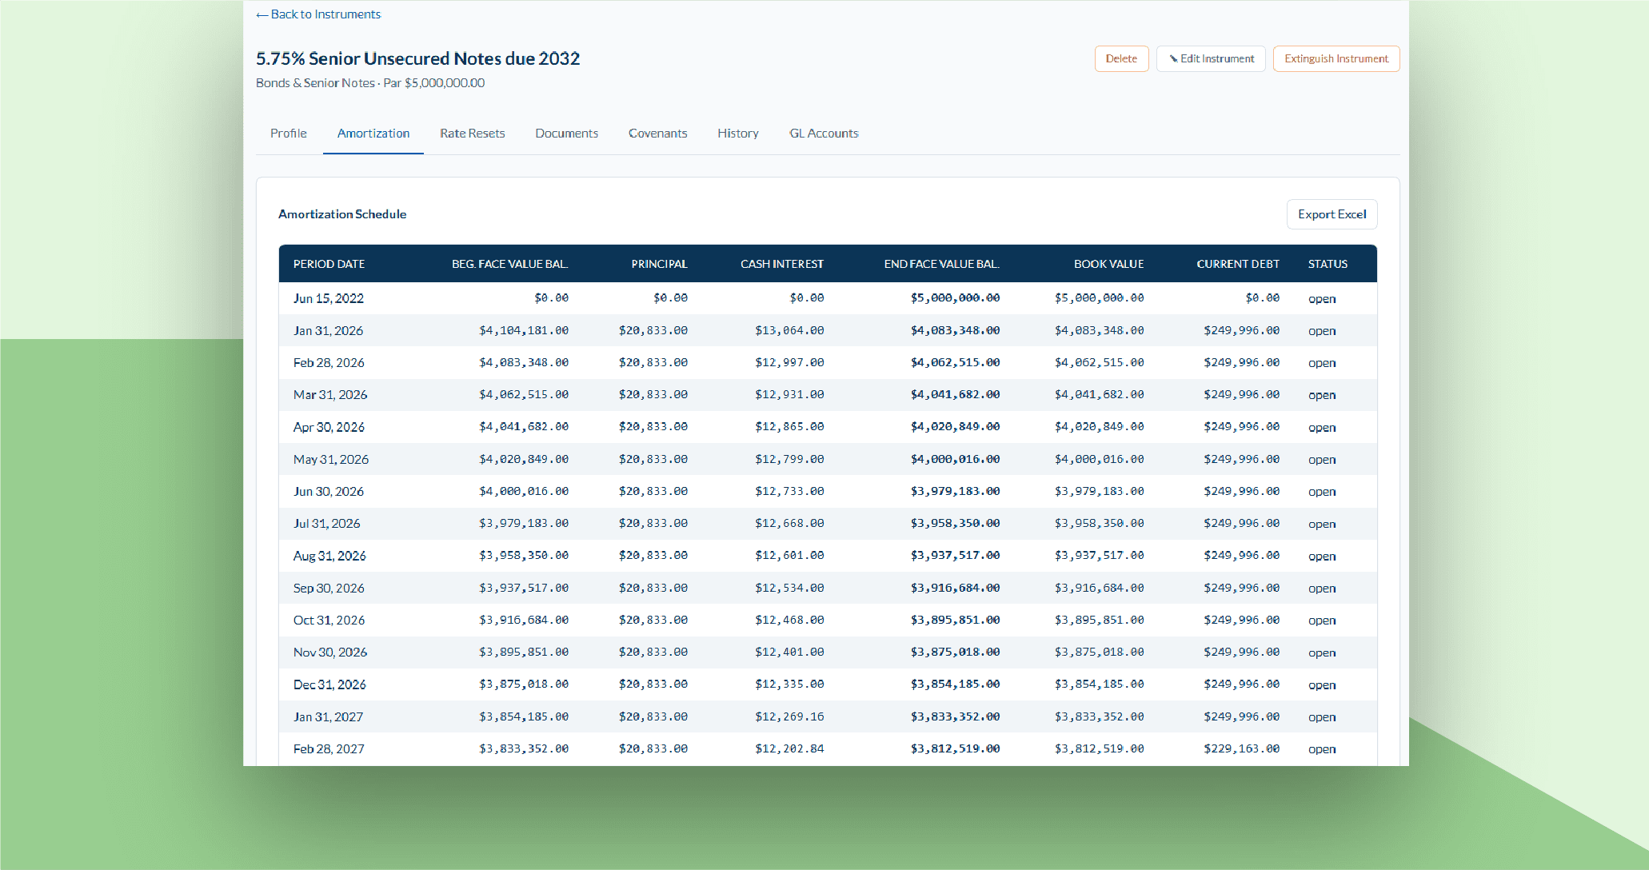This screenshot has width=1649, height=870.
Task: Select the Jul 31, 2026 period date
Action: (326, 524)
